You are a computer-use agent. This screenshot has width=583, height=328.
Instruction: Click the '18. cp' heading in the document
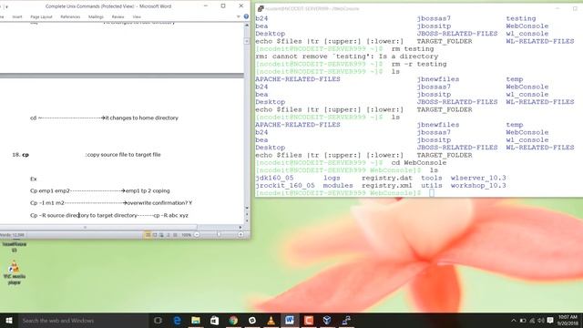tap(20, 155)
